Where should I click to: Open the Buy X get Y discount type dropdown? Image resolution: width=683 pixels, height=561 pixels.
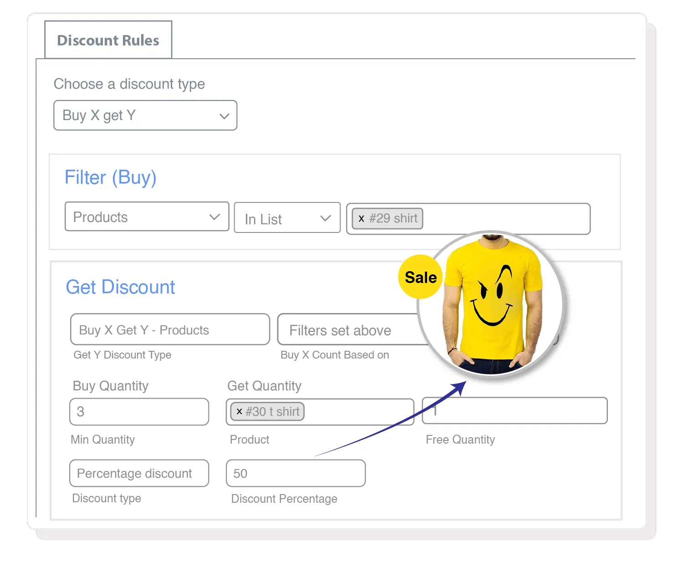coord(145,115)
